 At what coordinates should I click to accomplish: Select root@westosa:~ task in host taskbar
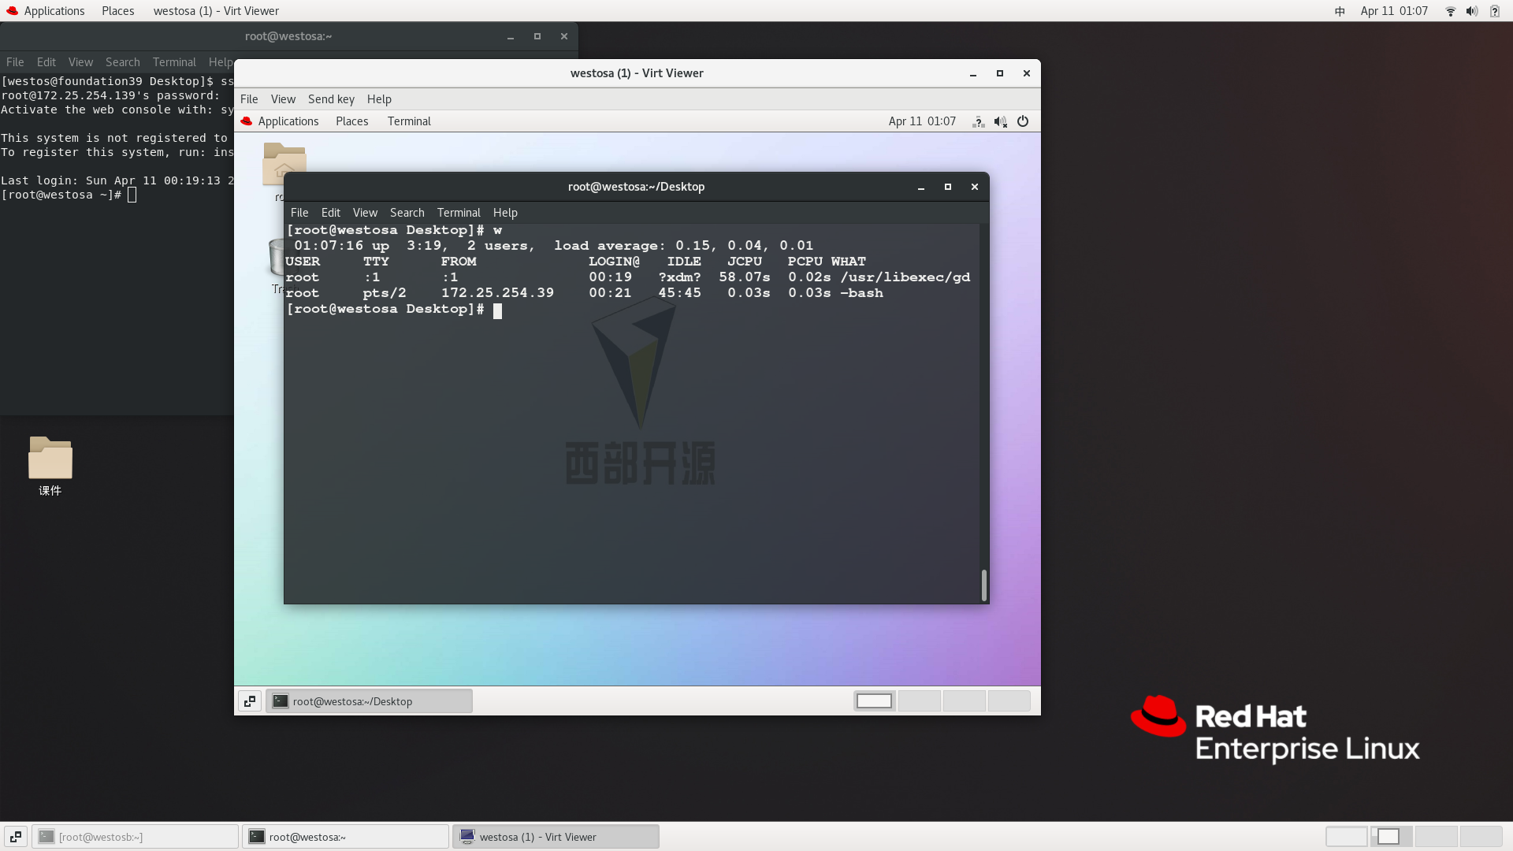345,837
